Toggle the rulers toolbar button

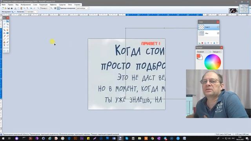(58, 8)
